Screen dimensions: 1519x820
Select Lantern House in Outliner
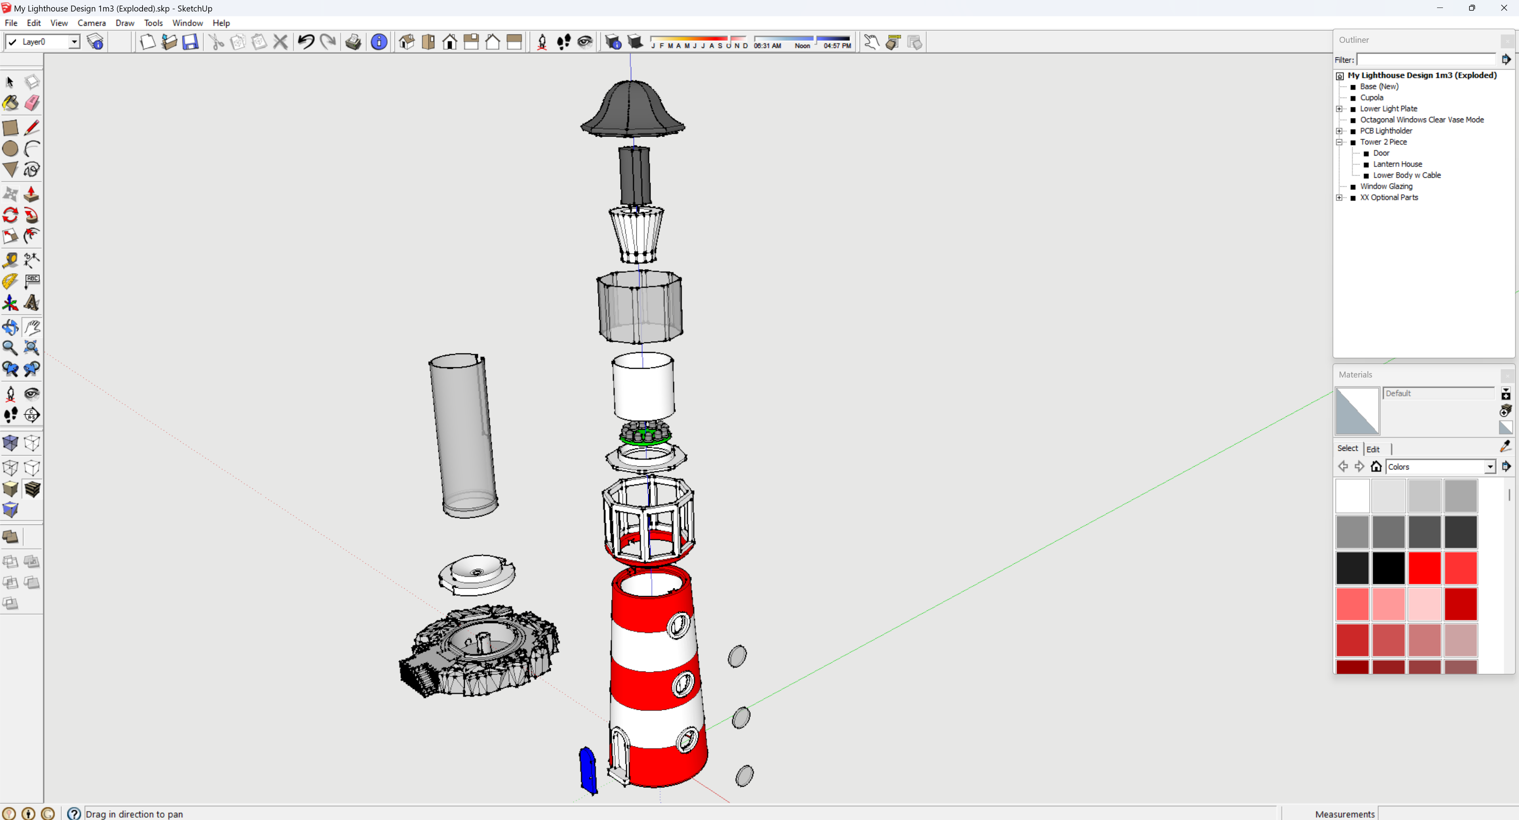(1397, 164)
